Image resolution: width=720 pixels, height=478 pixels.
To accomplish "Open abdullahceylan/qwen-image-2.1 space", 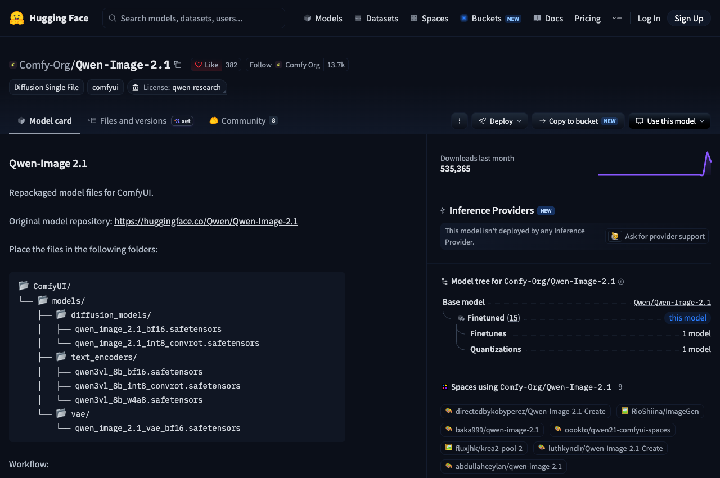I will [x=503, y=466].
